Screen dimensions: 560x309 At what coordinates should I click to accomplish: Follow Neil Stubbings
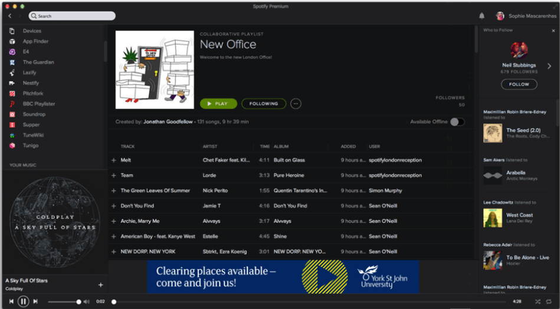(519, 84)
